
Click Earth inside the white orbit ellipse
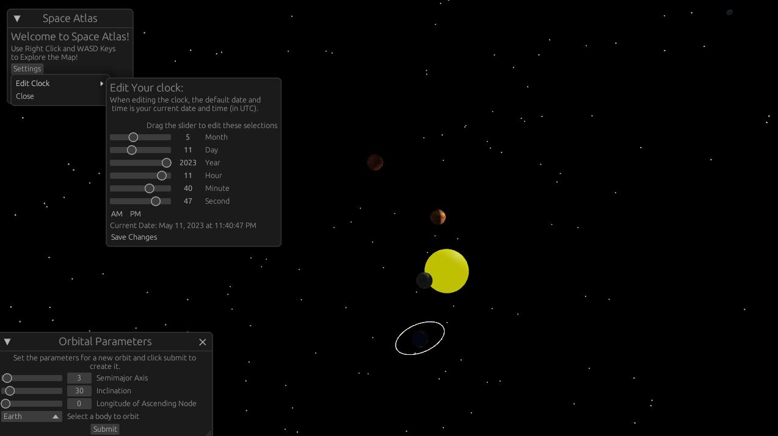[420, 338]
